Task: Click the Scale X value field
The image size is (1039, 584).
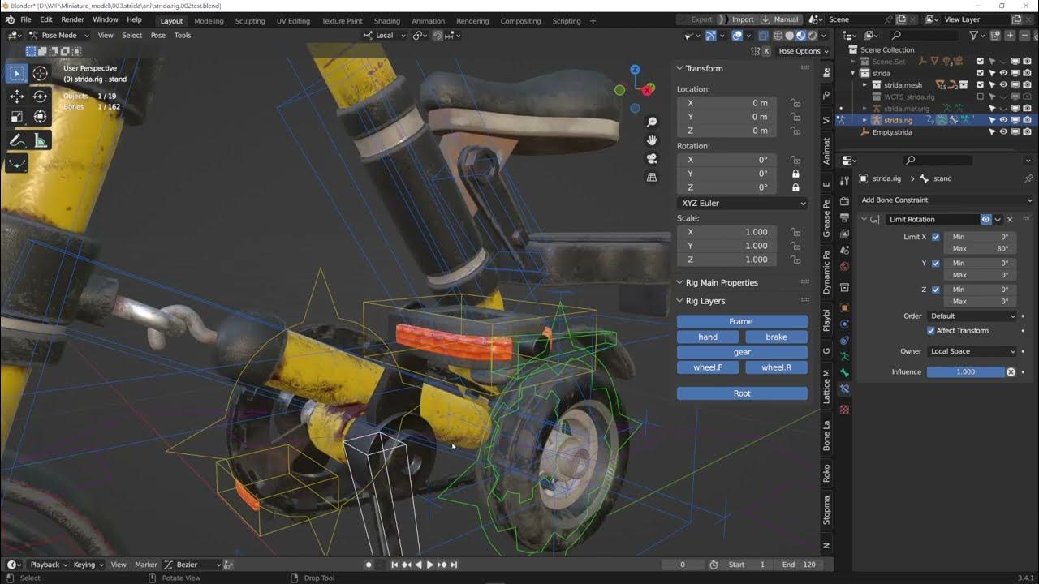Action: point(726,233)
